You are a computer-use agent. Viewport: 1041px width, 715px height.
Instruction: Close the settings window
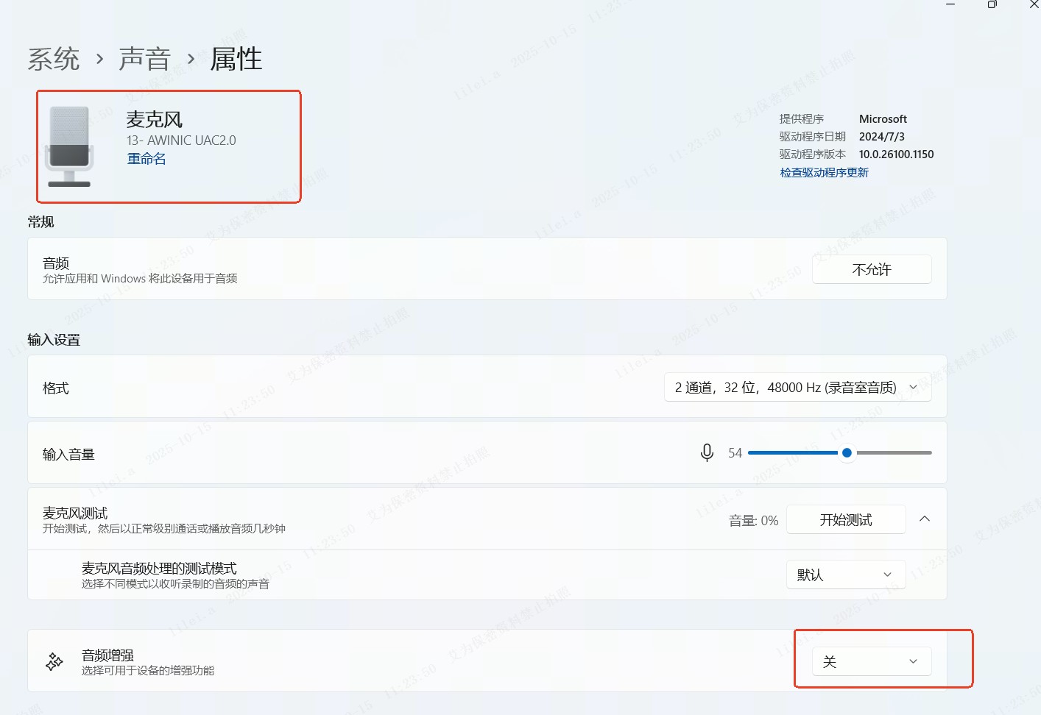[1033, 4]
